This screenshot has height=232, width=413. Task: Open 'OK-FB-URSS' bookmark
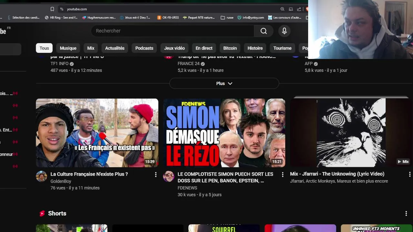pos(168,18)
